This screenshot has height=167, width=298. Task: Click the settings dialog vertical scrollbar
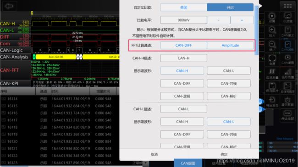click(x=256, y=30)
